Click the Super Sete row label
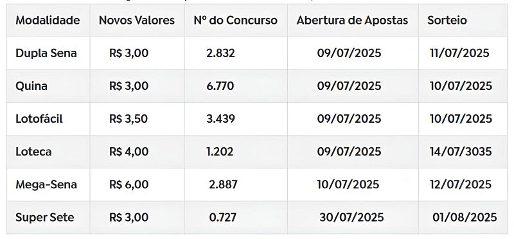 point(44,217)
